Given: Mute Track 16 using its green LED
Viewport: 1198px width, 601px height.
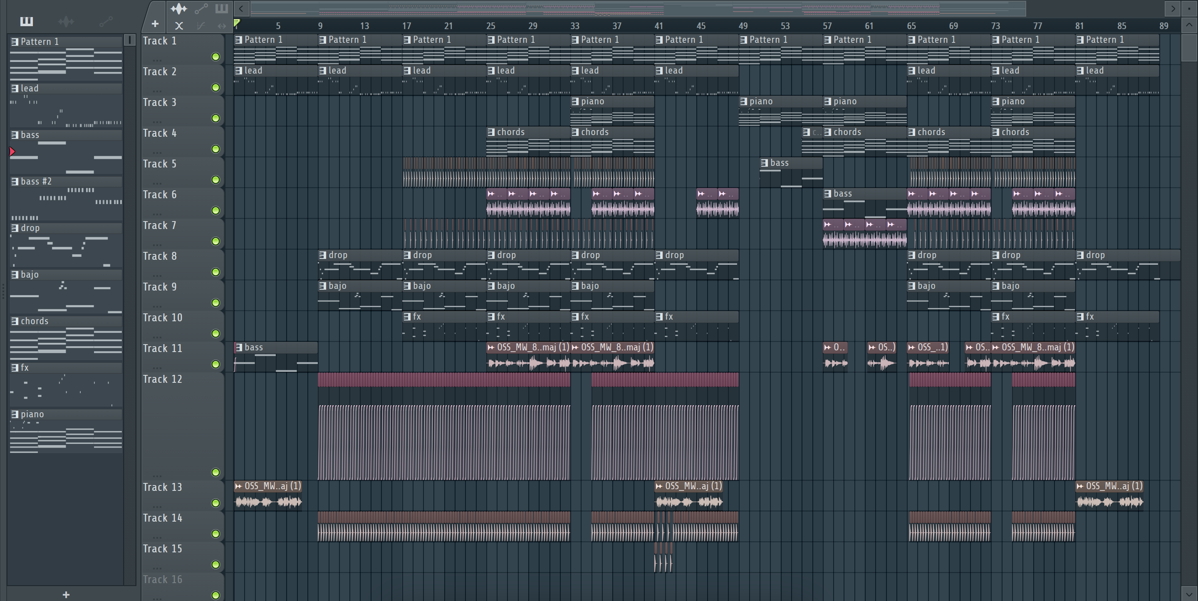Looking at the screenshot, I should (216, 595).
